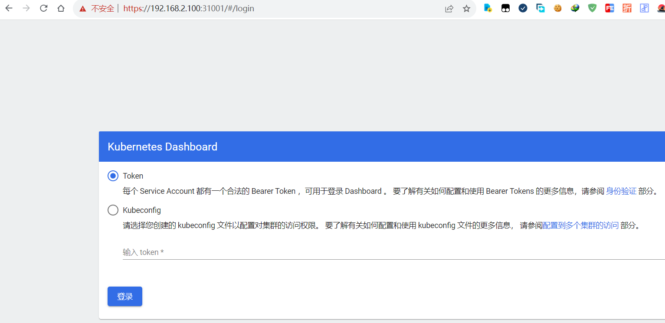Open the 配置到多个集群的访问 link
This screenshot has width=665, height=323.
click(581, 225)
